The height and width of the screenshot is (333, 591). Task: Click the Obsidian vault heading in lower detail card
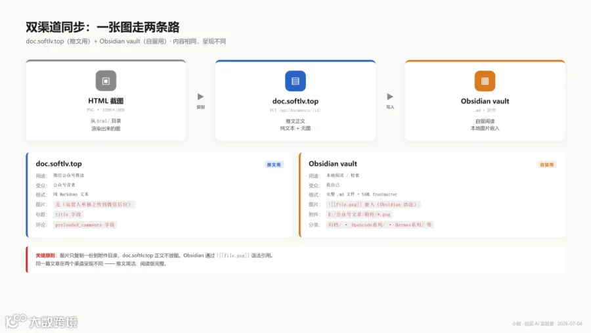click(x=333, y=164)
